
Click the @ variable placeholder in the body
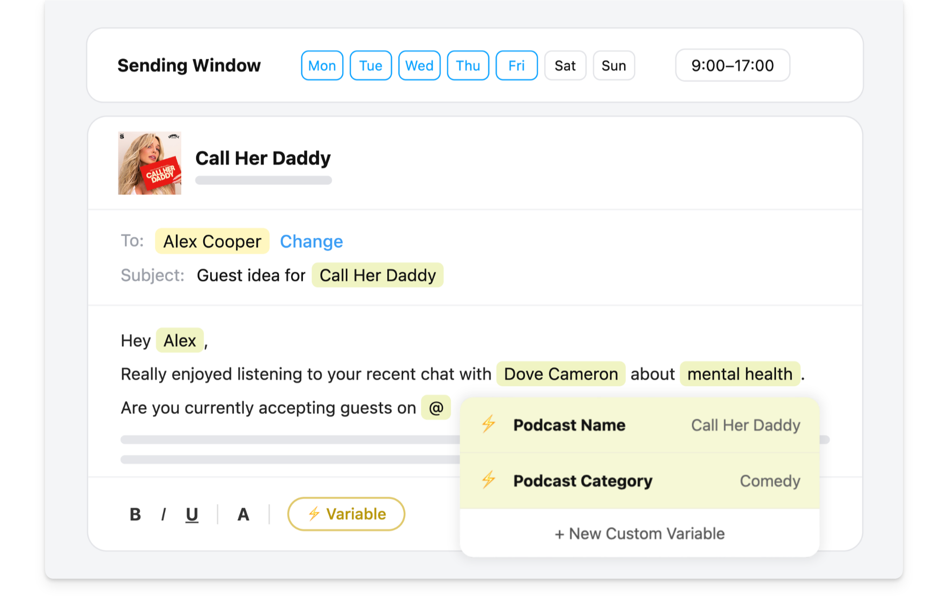pyautogui.click(x=436, y=408)
